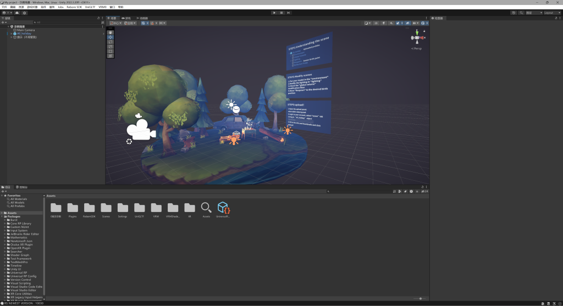
Task: Select the Rotate tool in scene overlay
Action: point(111,42)
